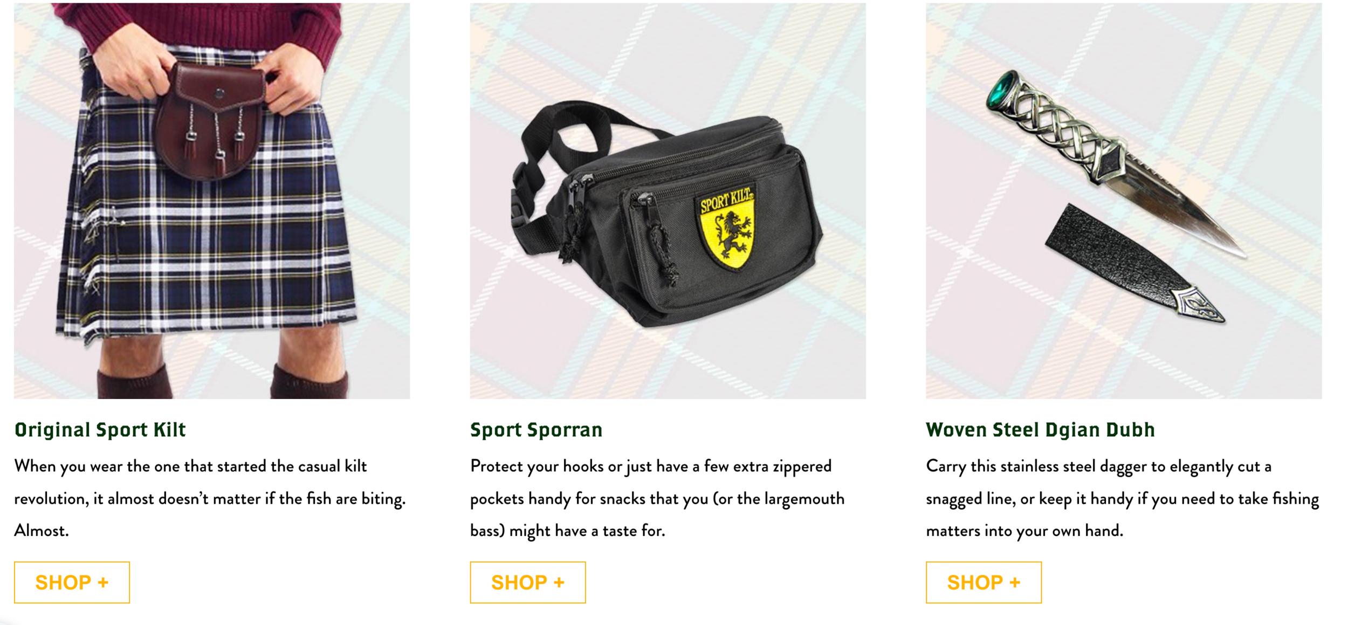Click the plus sign in the kilt's SHOP button
Viewport: 1348px width, 625px height.
(103, 582)
